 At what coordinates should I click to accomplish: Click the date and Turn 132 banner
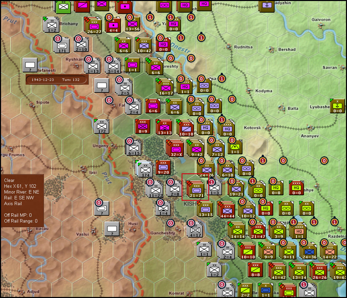pyautogui.click(x=57, y=80)
